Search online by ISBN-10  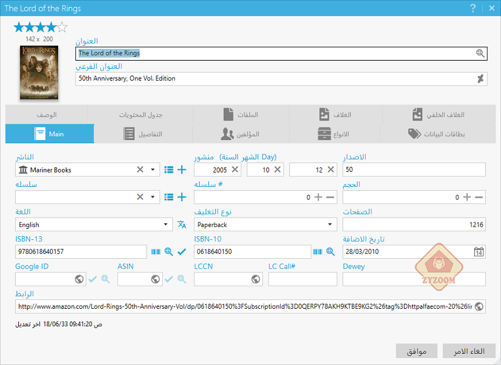(331, 252)
